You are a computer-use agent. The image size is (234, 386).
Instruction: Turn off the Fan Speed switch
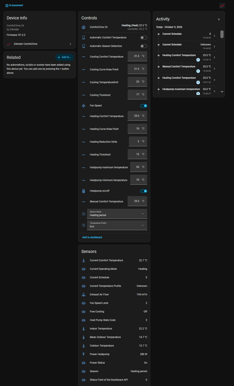(143, 106)
